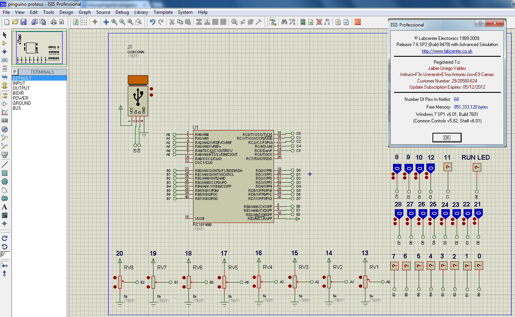Image resolution: width=515 pixels, height=317 pixels.
Task: Open the Graph menu
Action: [x=85, y=12]
